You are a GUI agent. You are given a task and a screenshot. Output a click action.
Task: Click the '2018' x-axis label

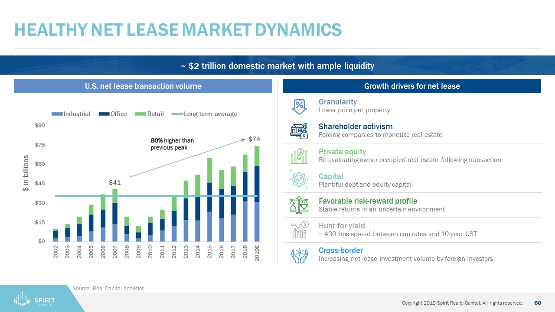[x=245, y=251]
